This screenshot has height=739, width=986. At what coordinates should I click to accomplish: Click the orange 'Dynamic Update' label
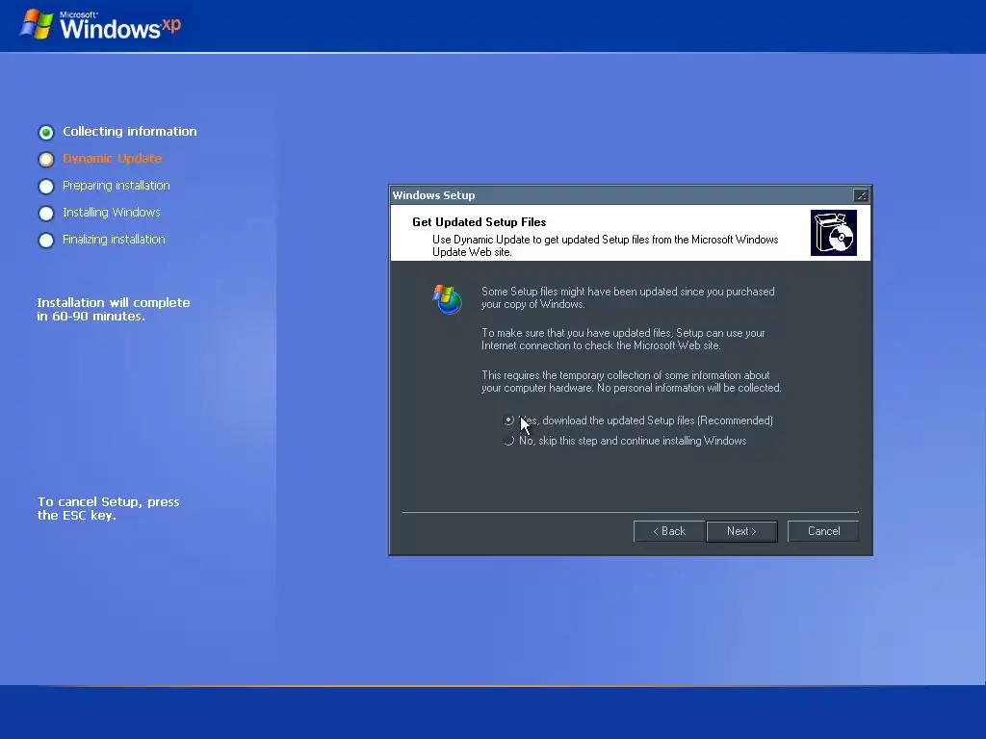coord(112,159)
